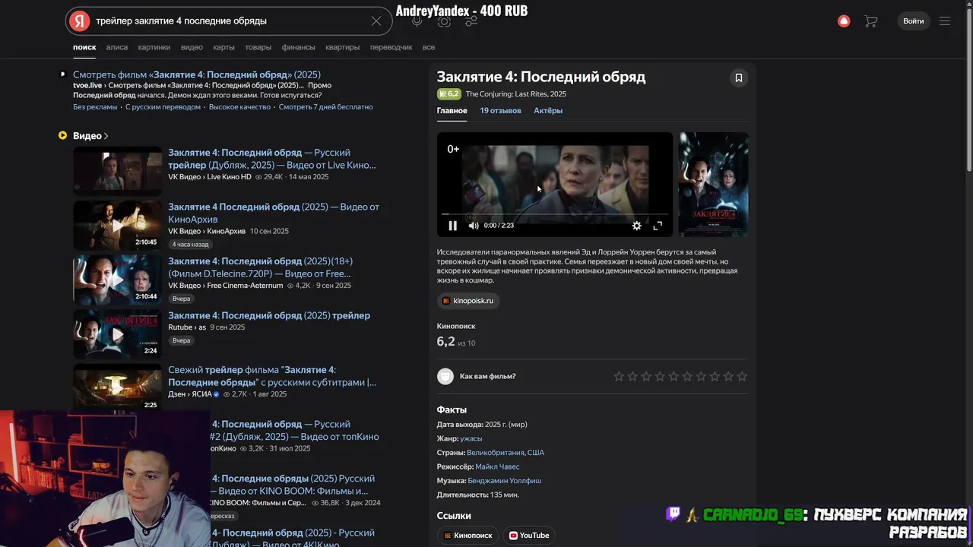Open Alice assistant red icon
The image size is (973, 547).
coord(844,21)
